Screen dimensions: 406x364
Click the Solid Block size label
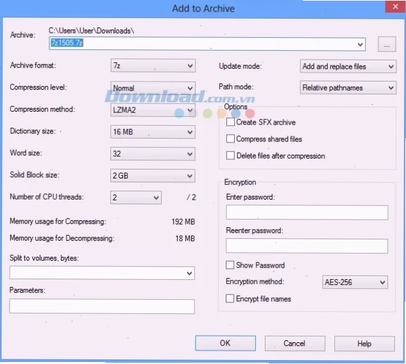pyautogui.click(x=35, y=175)
